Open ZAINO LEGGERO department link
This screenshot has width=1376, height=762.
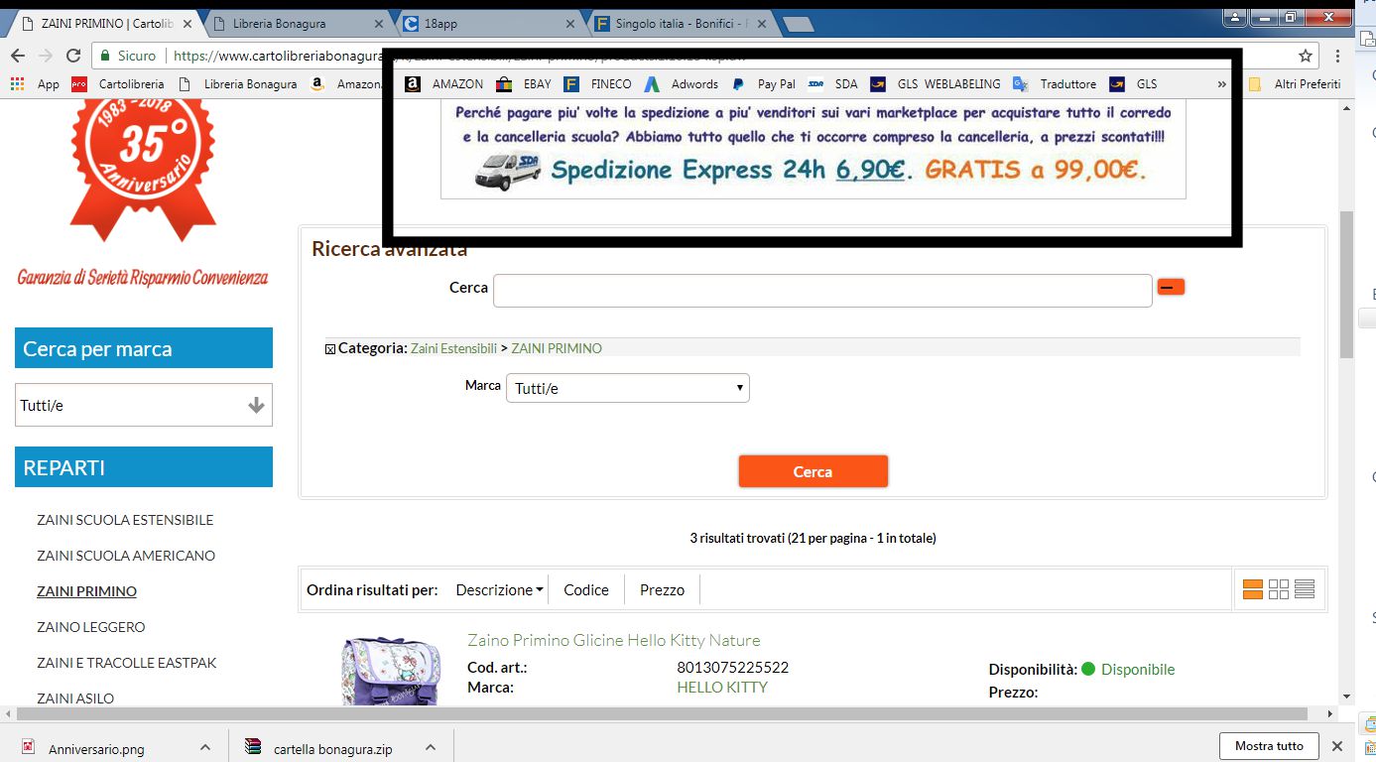pos(90,627)
